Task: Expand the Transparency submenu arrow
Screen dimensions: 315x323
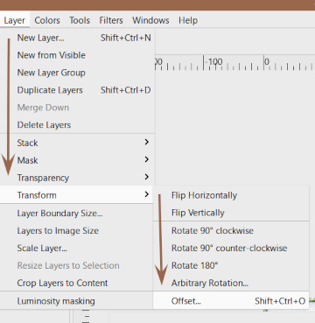Action: pyautogui.click(x=147, y=177)
